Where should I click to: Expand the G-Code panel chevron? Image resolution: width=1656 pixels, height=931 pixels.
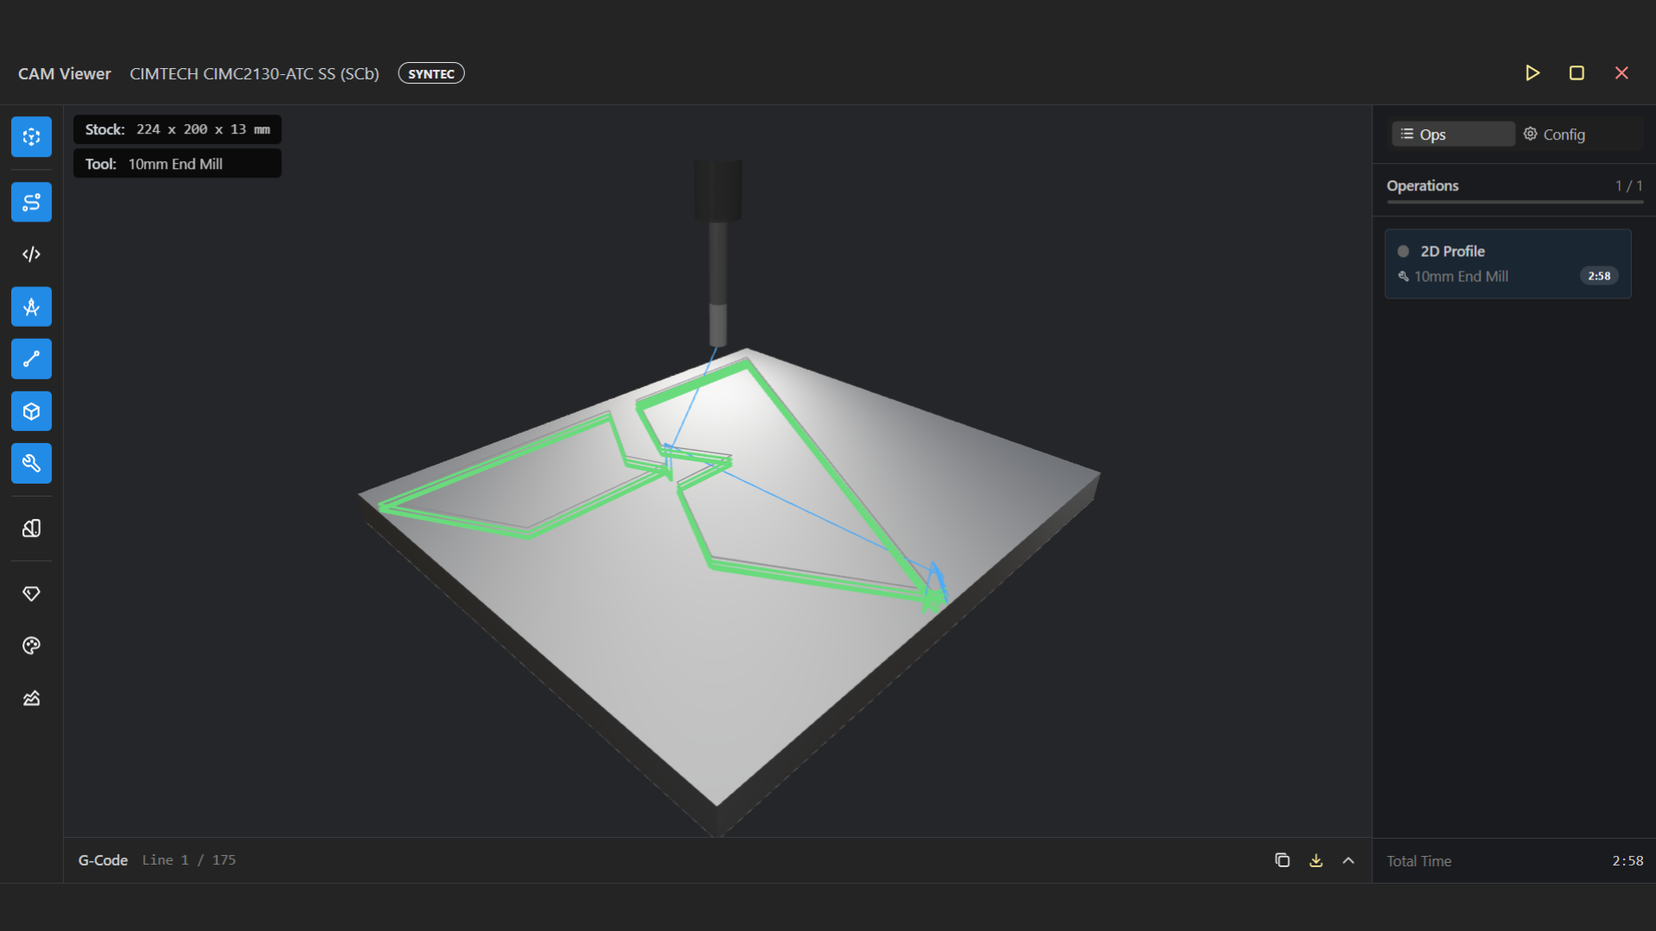coord(1348,860)
